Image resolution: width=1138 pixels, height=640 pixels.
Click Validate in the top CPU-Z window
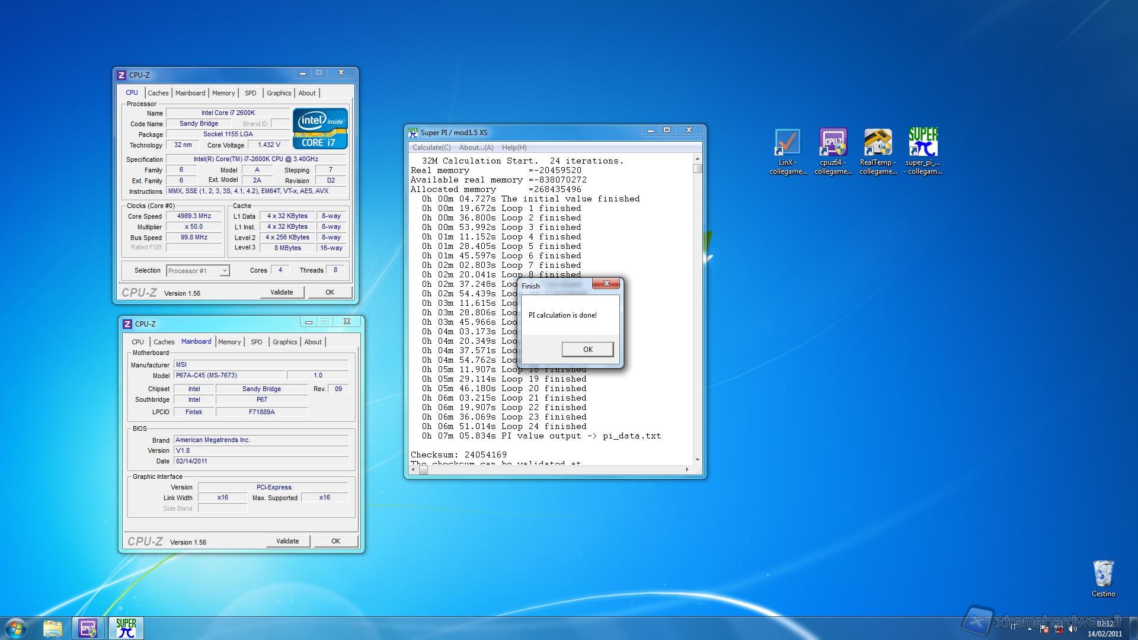coord(282,292)
